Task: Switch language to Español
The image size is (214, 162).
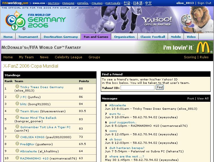Action: tap(83, 3)
